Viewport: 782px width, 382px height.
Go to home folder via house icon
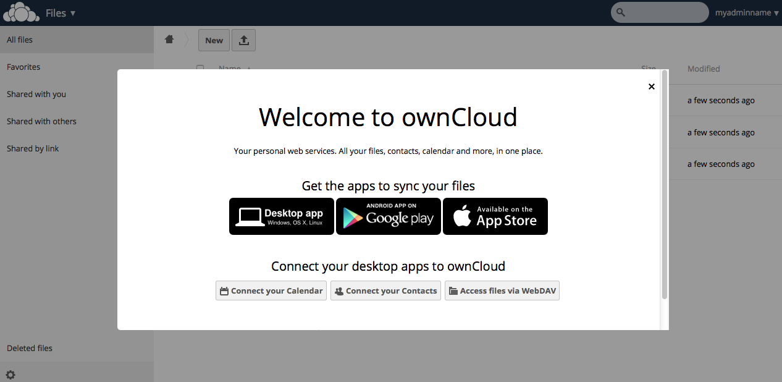tap(169, 40)
